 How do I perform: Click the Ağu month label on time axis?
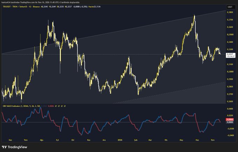tap(42, 140)
